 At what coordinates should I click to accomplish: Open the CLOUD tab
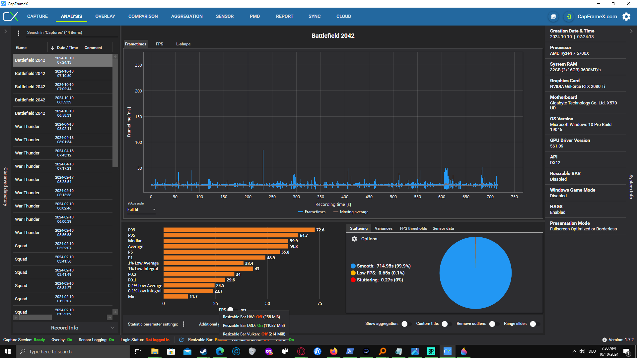[344, 16]
